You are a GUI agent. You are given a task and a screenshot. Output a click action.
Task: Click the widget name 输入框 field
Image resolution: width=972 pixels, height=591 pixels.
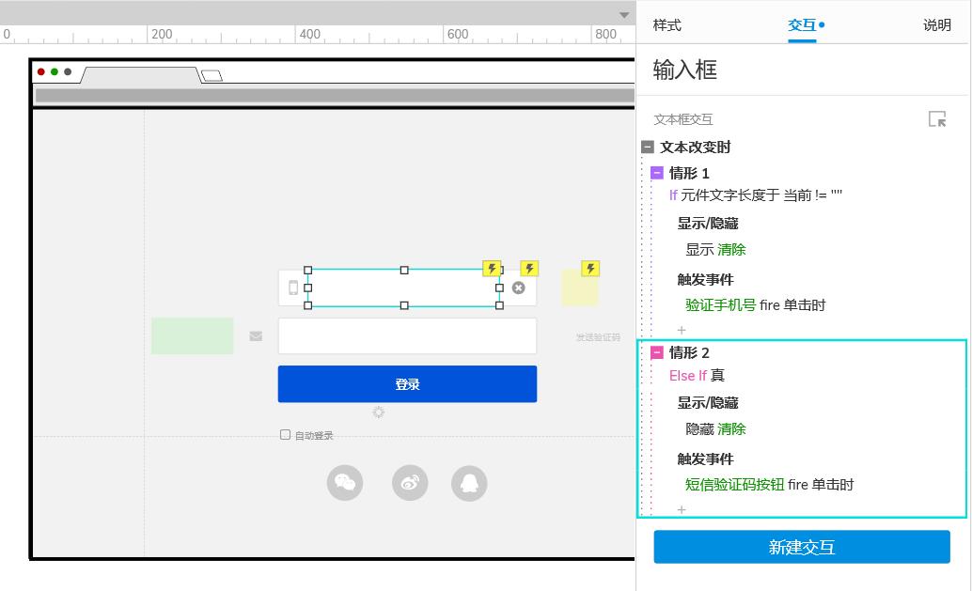tap(685, 70)
